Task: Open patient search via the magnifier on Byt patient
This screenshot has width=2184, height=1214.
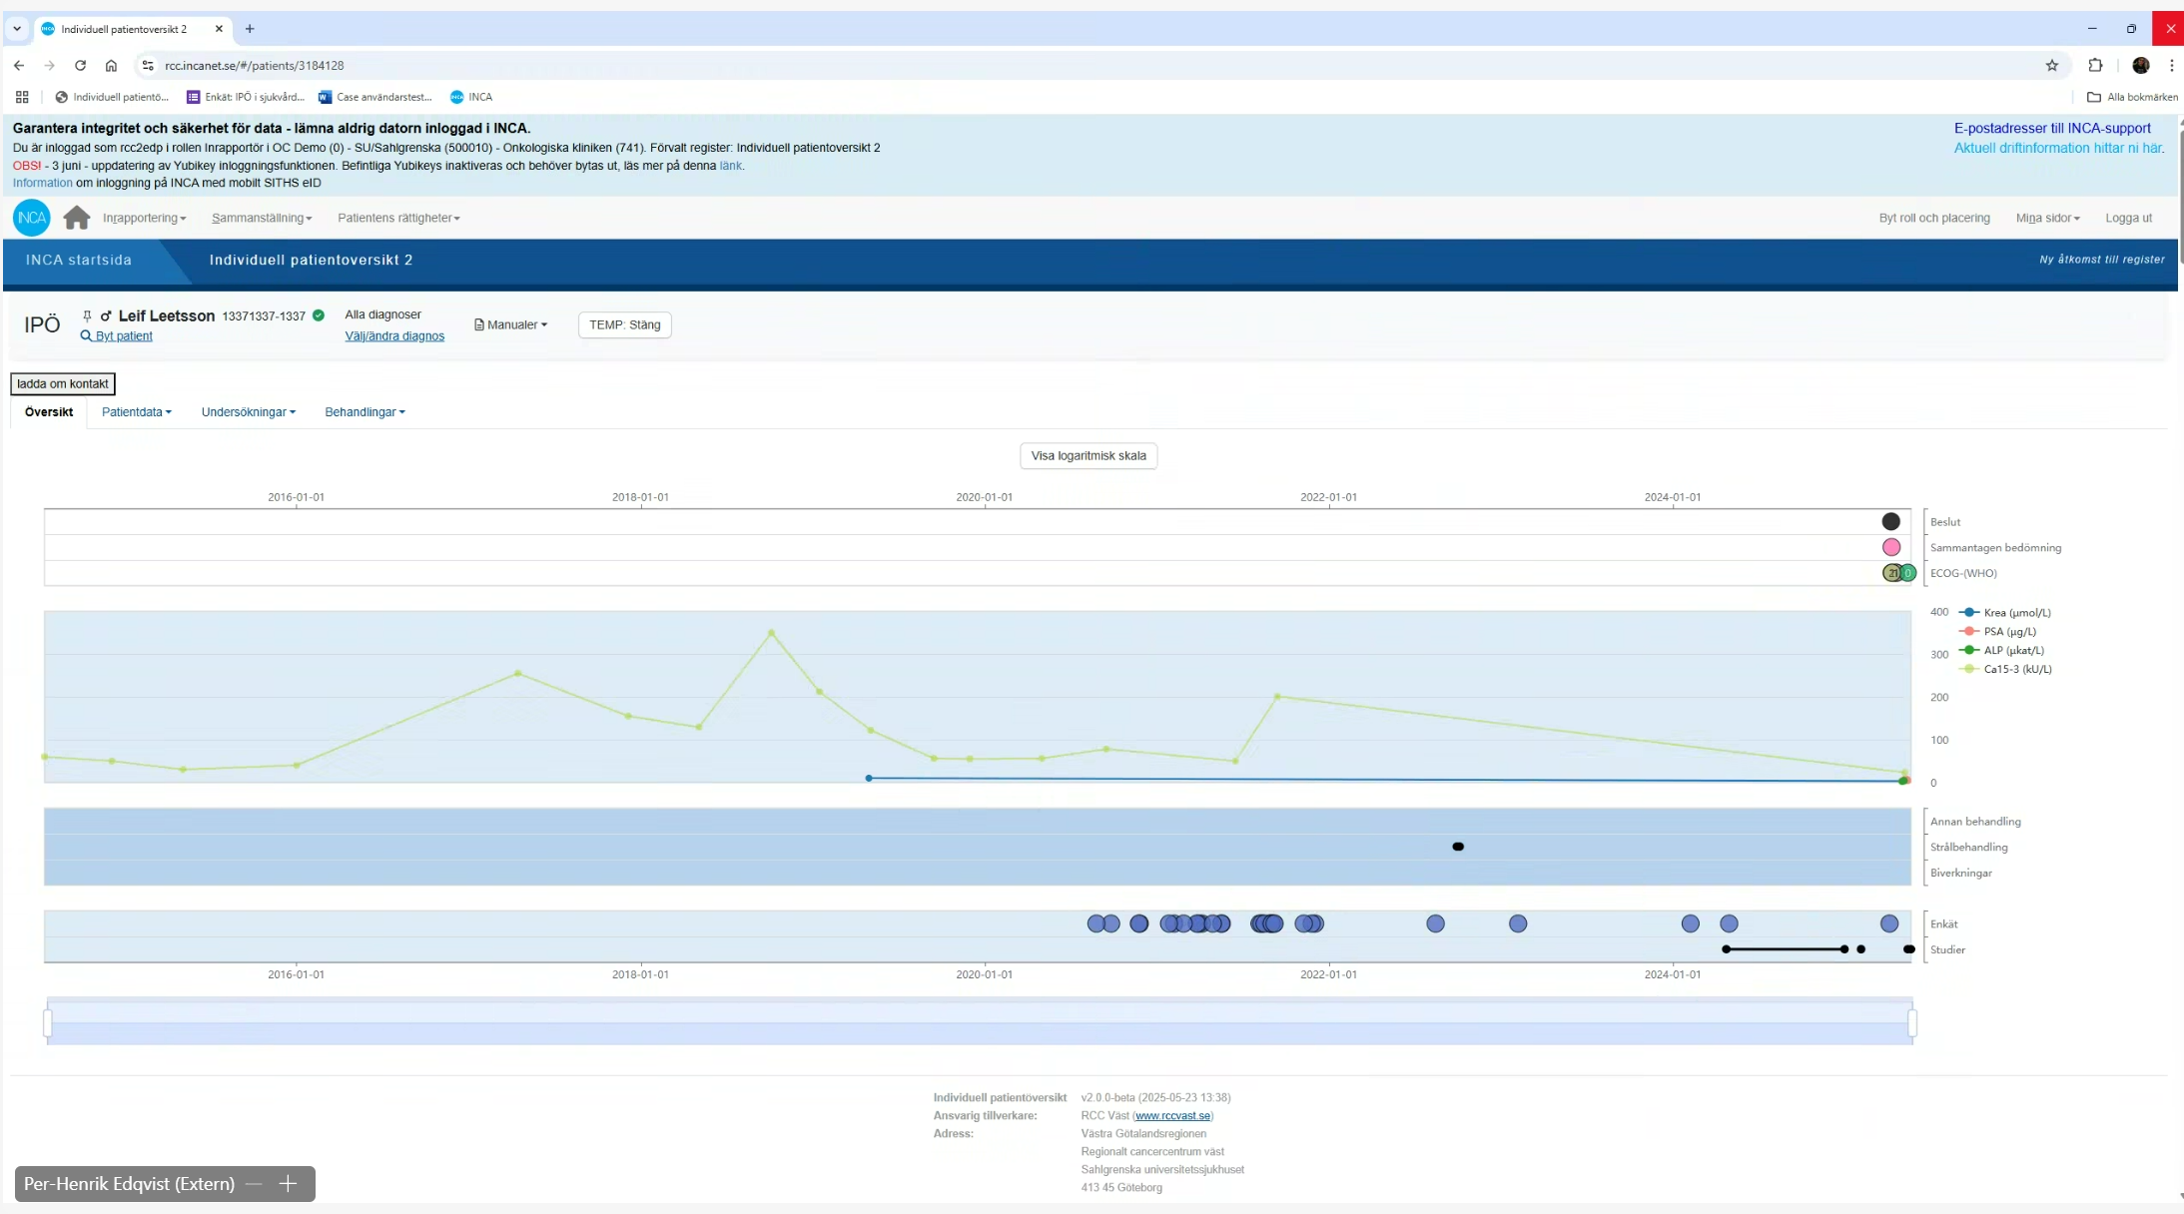Action: coord(85,336)
